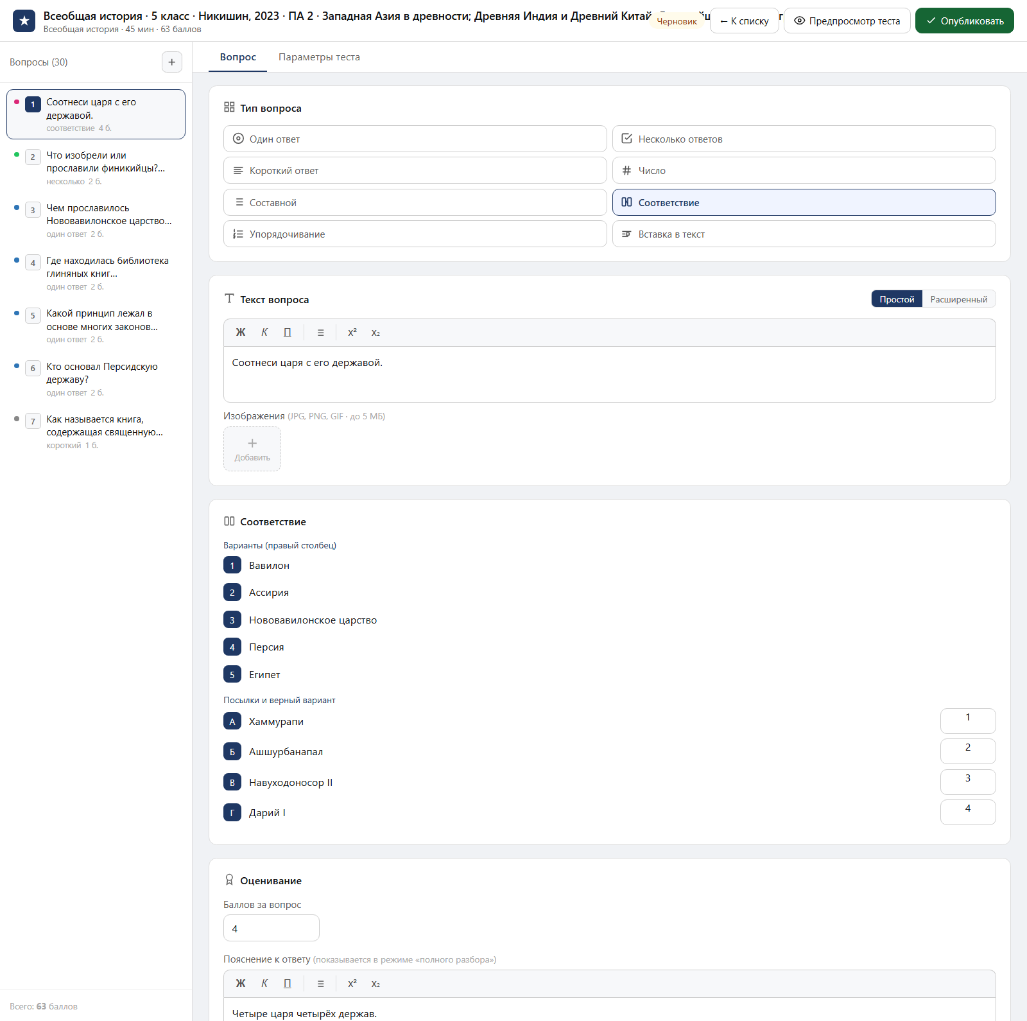Click the star logo icon in header
Viewport: 1027px width, 1021px height.
(24, 21)
